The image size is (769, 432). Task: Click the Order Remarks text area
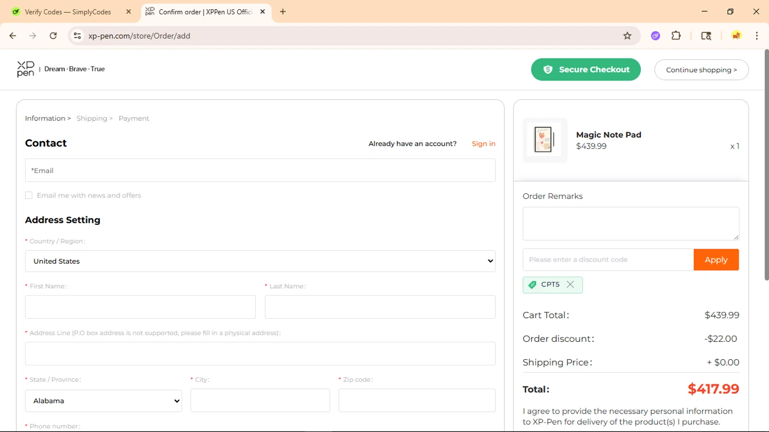coord(631,223)
